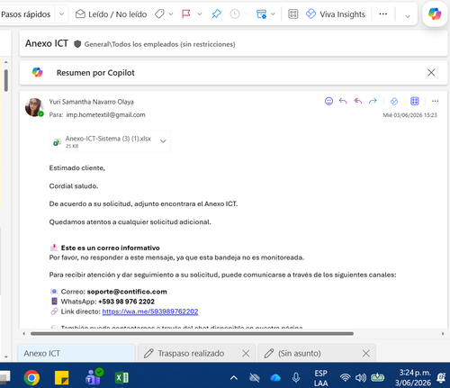
Task: Open Microsoft Teams from taskbar
Action: tap(94, 377)
